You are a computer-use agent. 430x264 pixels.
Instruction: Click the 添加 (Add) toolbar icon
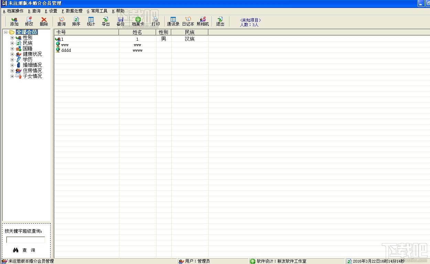(x=14, y=21)
